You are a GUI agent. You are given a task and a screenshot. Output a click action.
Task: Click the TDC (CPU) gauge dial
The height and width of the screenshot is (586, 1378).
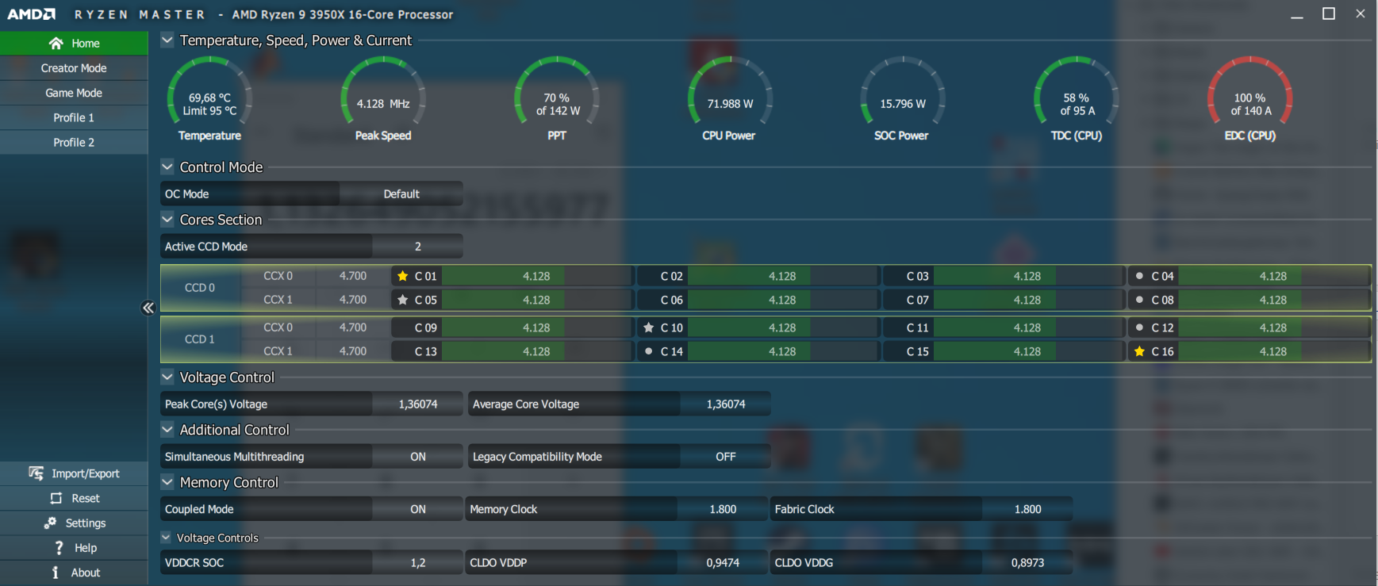[x=1076, y=91]
